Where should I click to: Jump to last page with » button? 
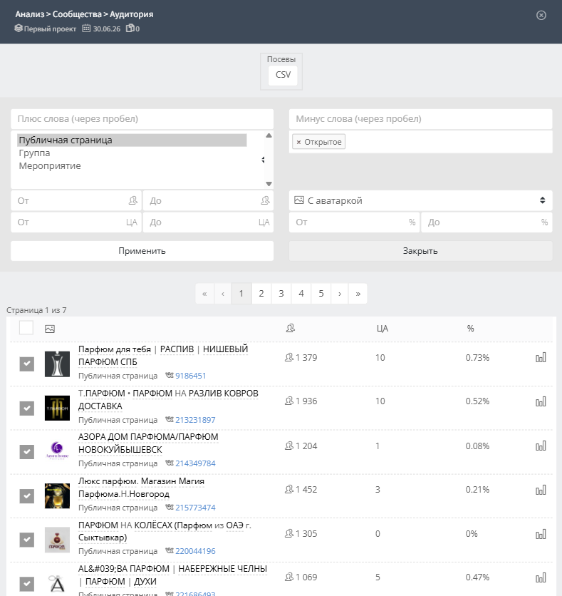pos(358,294)
